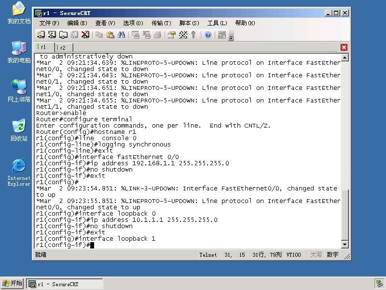
Task: Click the blue Help question icon
Action: coord(208,35)
